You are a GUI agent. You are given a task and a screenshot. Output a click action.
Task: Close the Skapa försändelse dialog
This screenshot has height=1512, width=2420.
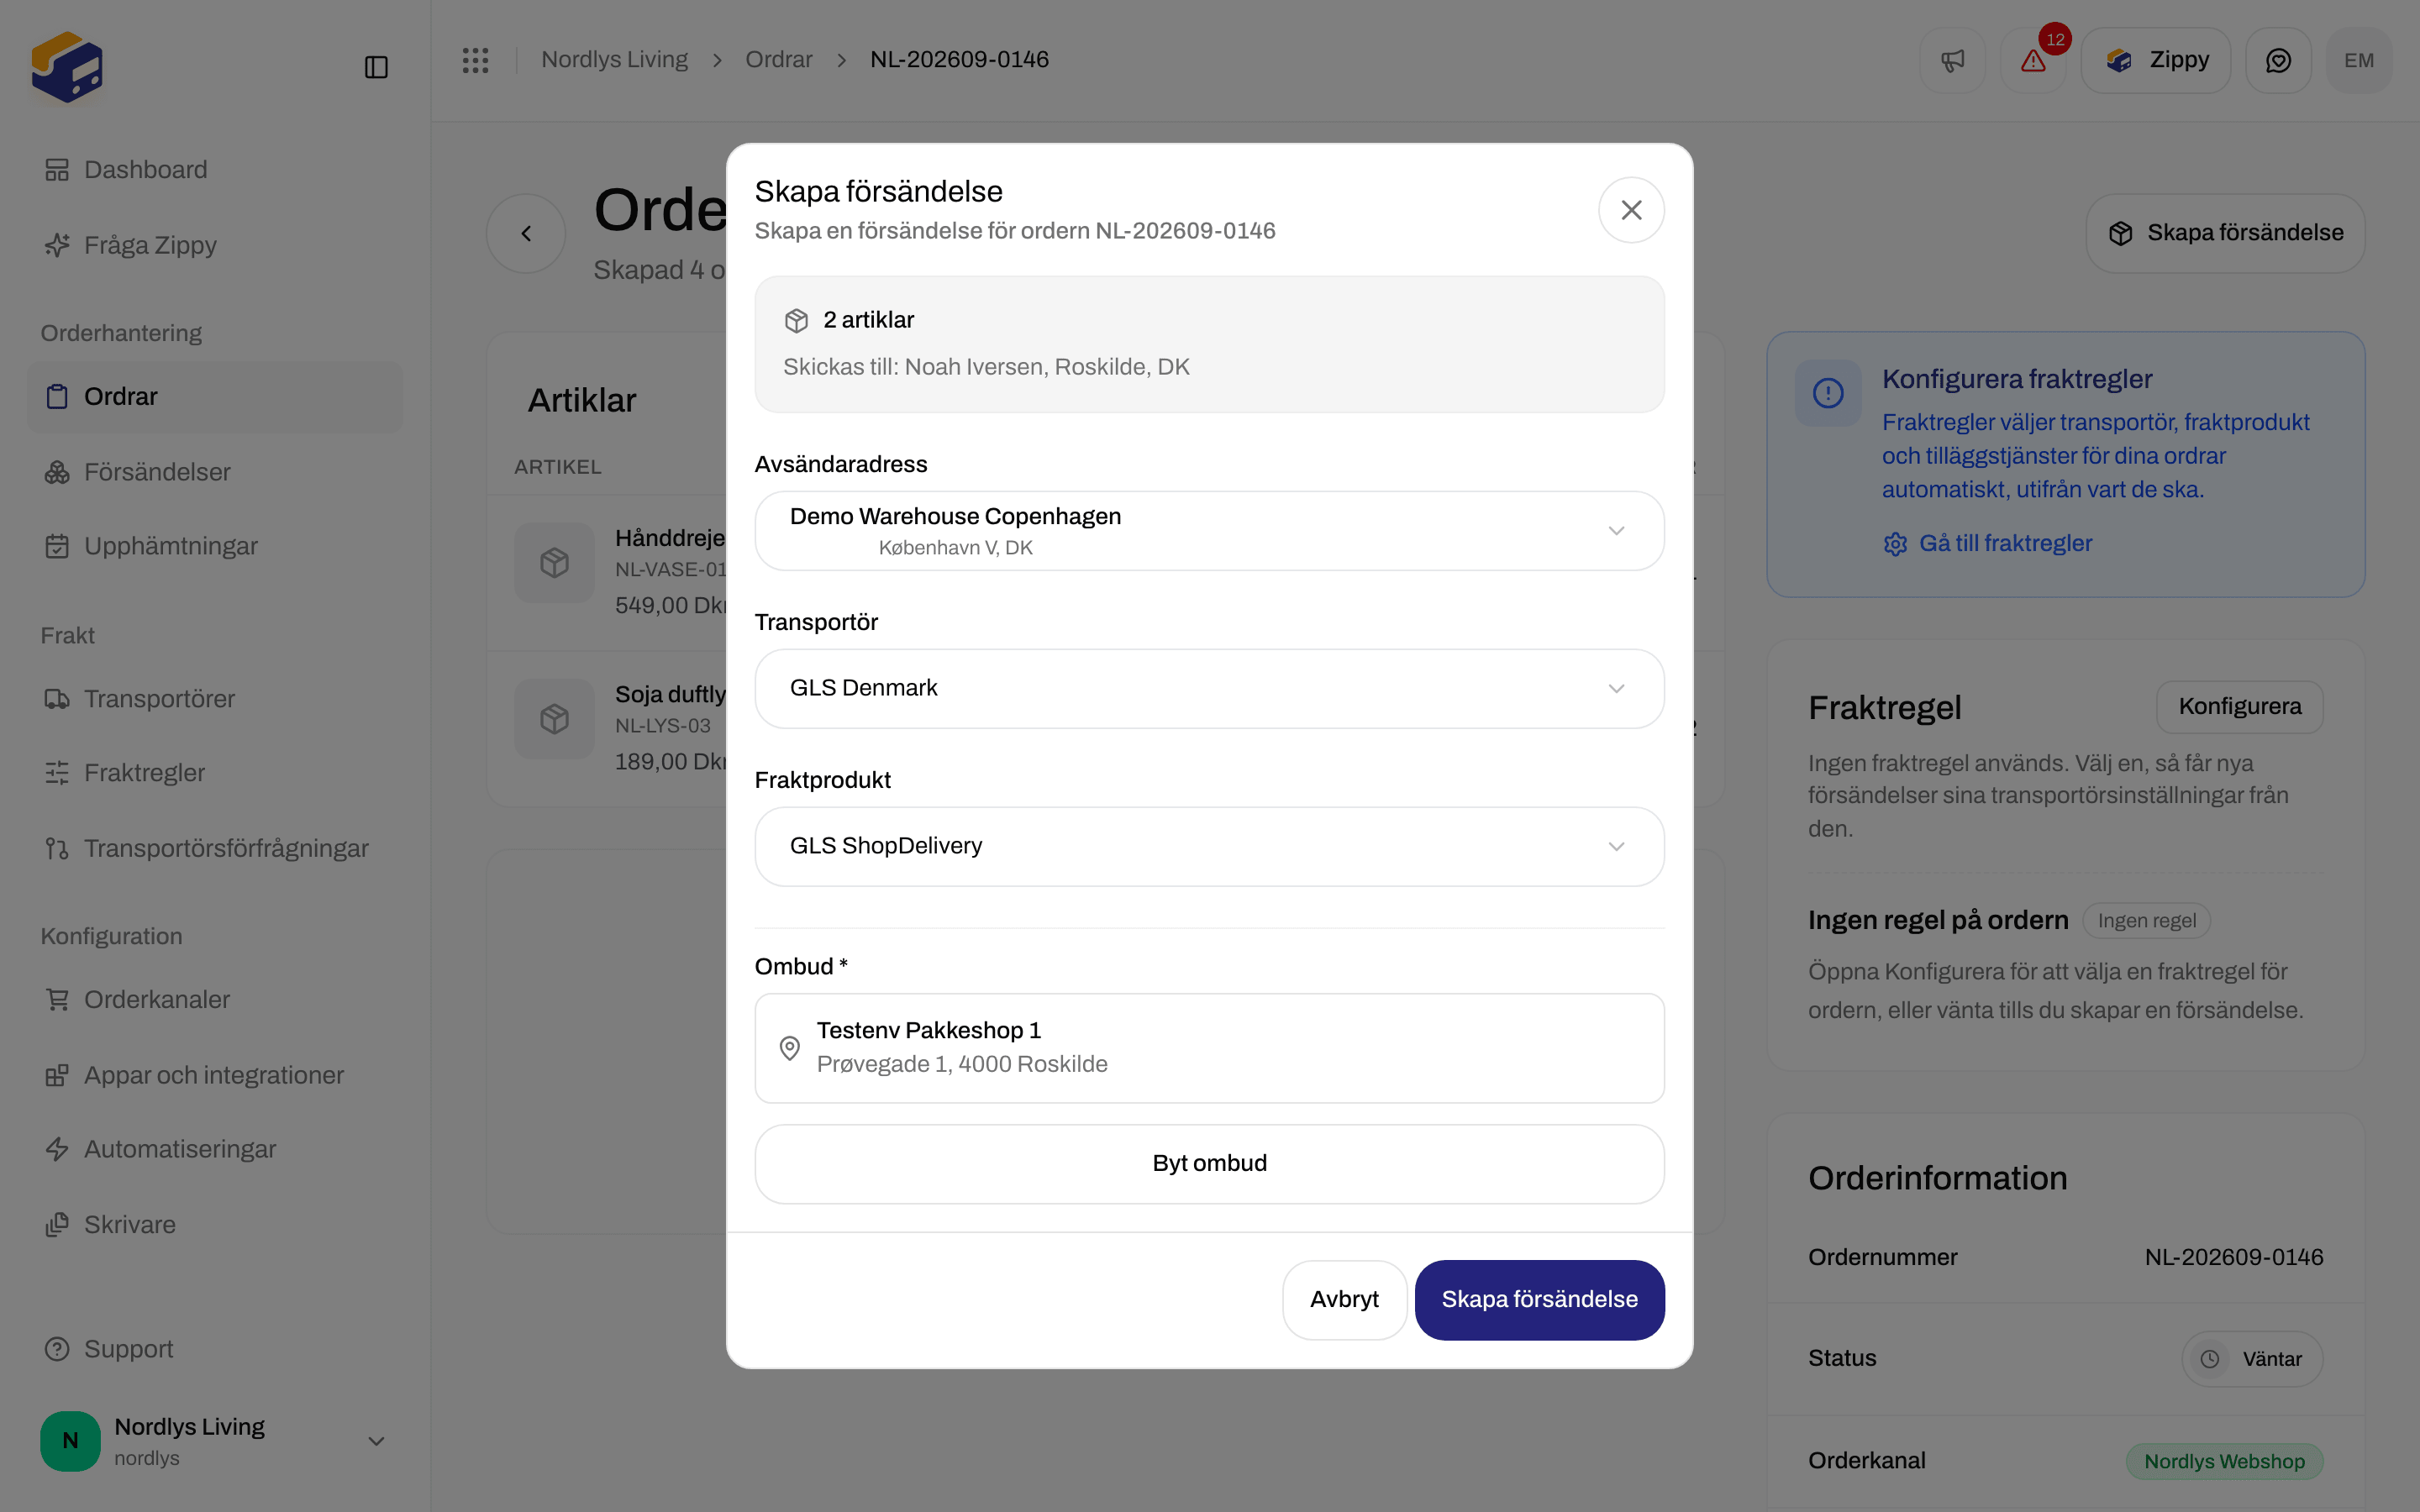1631,210
